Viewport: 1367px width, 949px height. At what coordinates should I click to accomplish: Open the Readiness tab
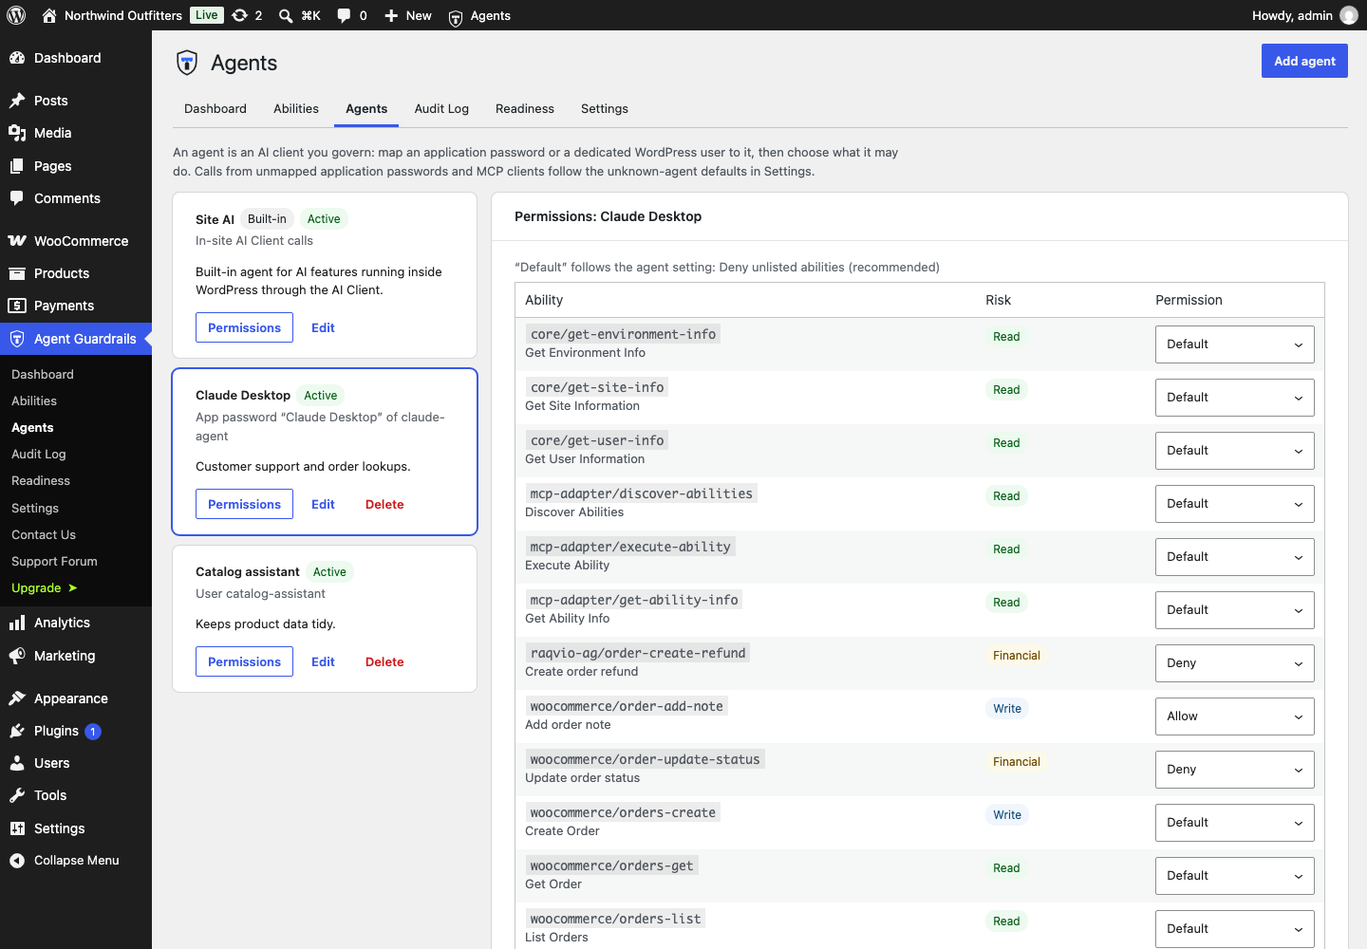(x=525, y=109)
